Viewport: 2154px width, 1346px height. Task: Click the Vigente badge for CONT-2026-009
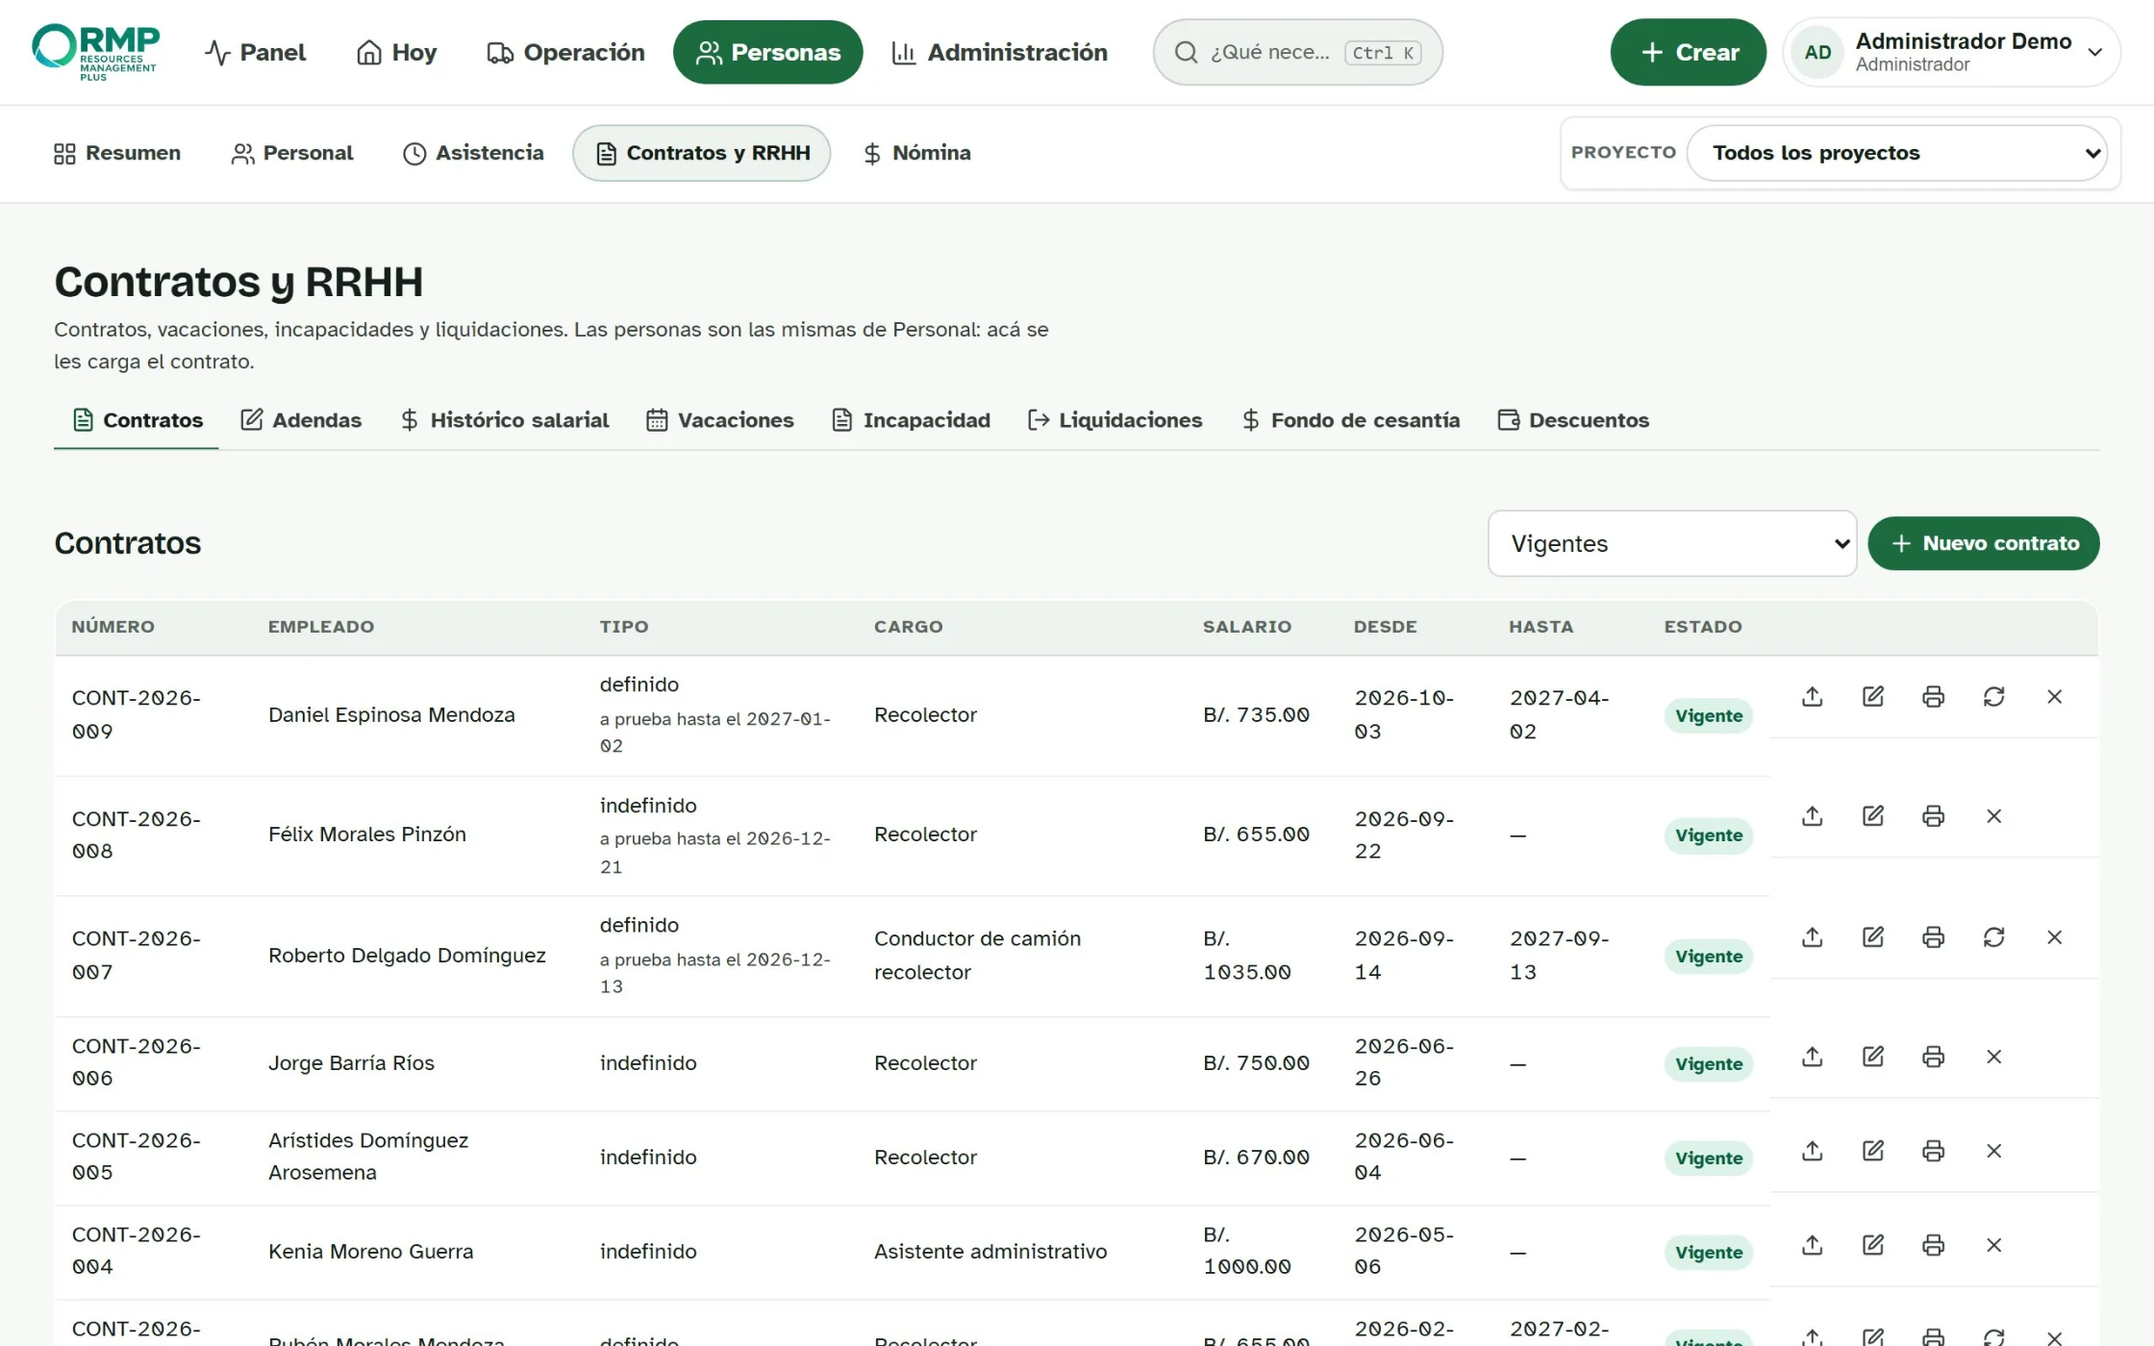point(1709,716)
